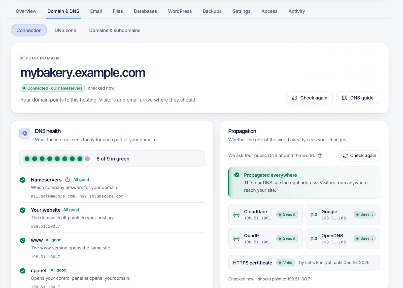Image resolution: width=403 pixels, height=288 pixels.
Task: Open the WordPress tab
Action: 180,11
